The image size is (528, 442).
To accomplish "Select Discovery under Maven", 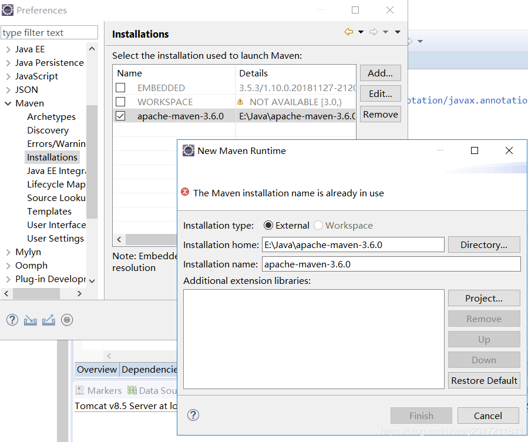I will click(48, 130).
